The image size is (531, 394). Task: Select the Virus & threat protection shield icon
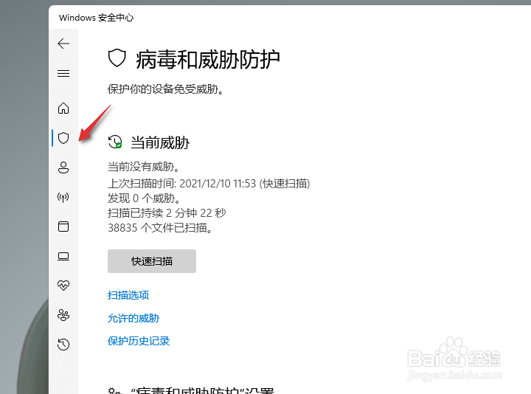(63, 138)
